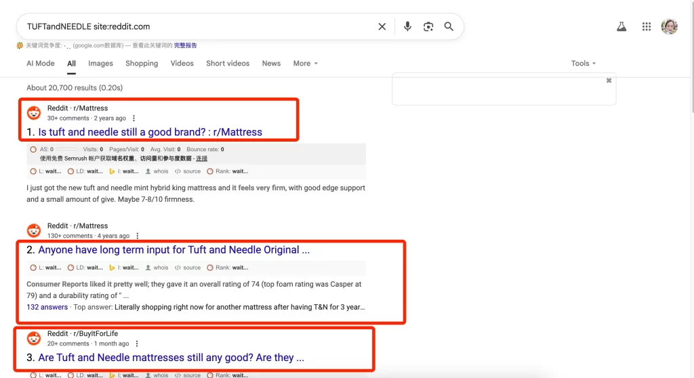Screen dimensions: 694x378
Task: Click the '132 answers' link
Action: click(x=47, y=307)
